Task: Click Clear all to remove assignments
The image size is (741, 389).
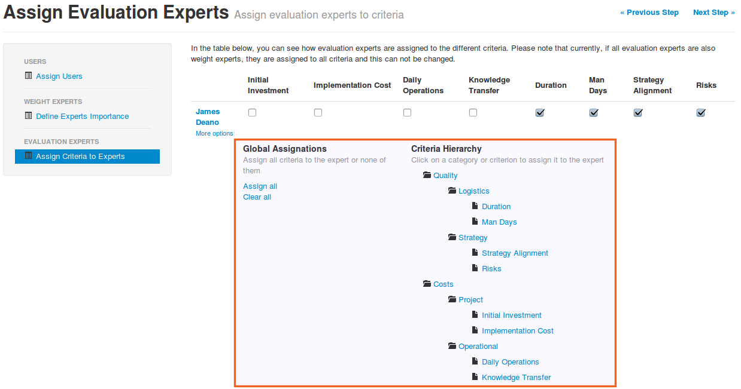Action: pos(257,197)
